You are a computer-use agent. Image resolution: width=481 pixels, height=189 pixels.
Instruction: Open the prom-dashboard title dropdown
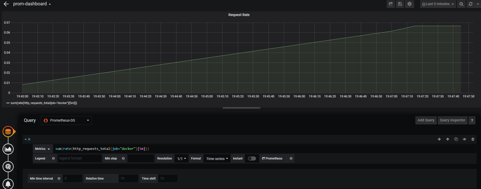tap(32, 4)
